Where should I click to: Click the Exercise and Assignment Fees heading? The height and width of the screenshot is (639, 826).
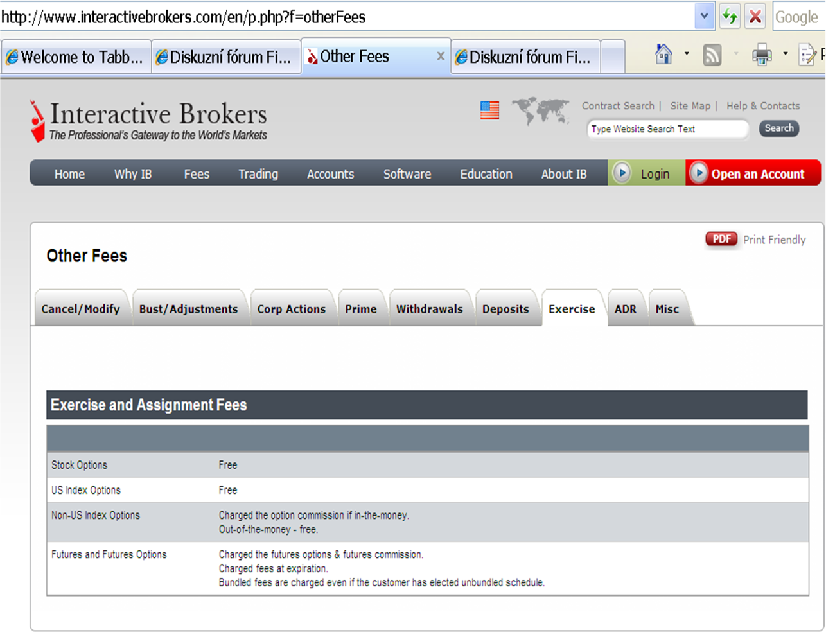[149, 405]
